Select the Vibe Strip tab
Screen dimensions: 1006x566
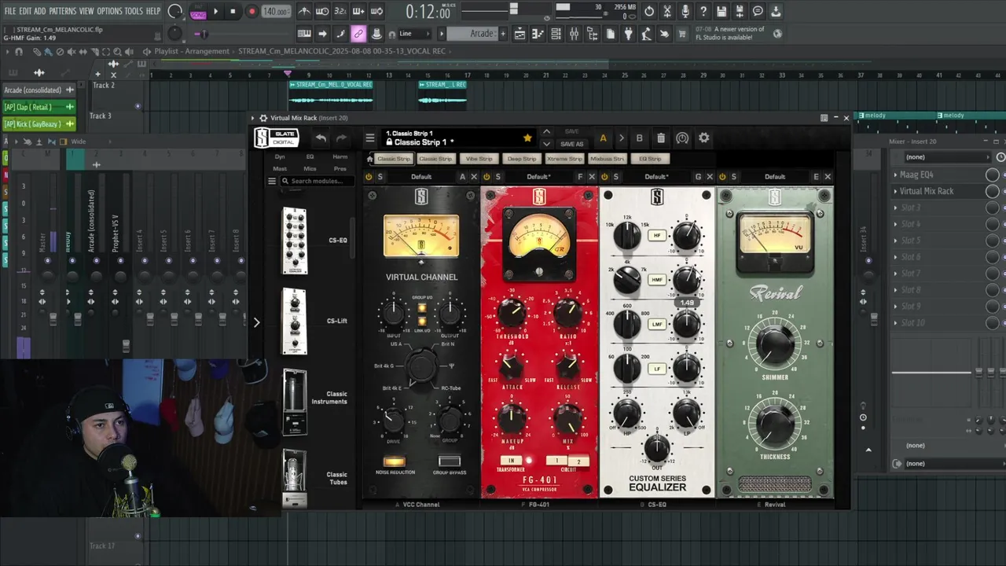click(x=479, y=159)
